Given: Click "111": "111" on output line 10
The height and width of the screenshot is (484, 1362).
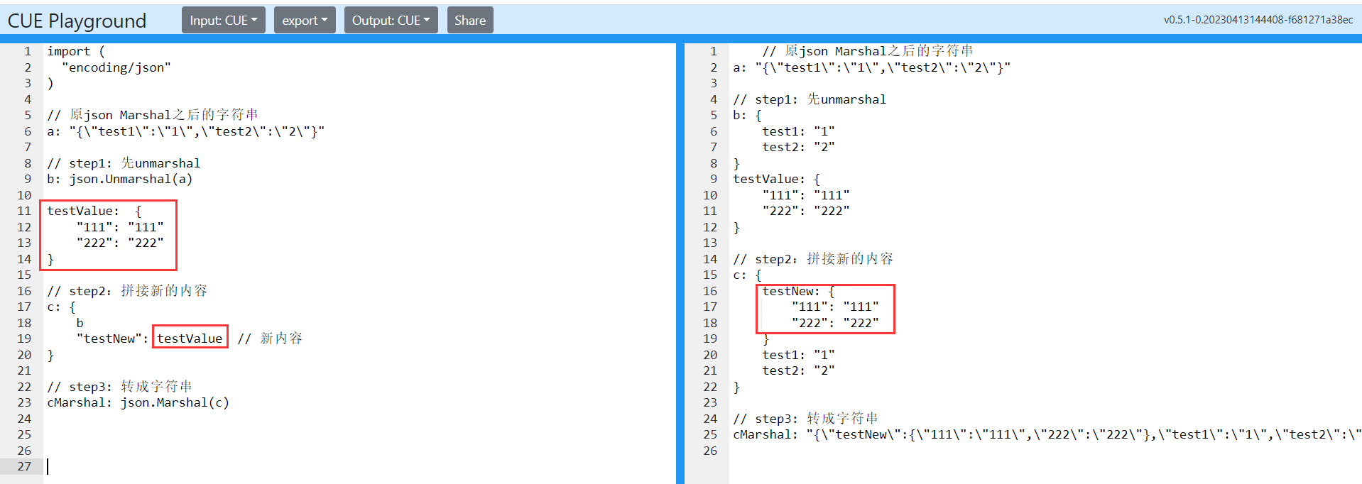Looking at the screenshot, I should tap(806, 195).
